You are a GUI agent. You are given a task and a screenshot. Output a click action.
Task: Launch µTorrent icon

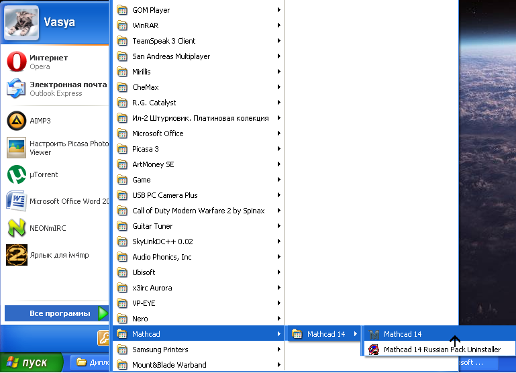pos(17,174)
